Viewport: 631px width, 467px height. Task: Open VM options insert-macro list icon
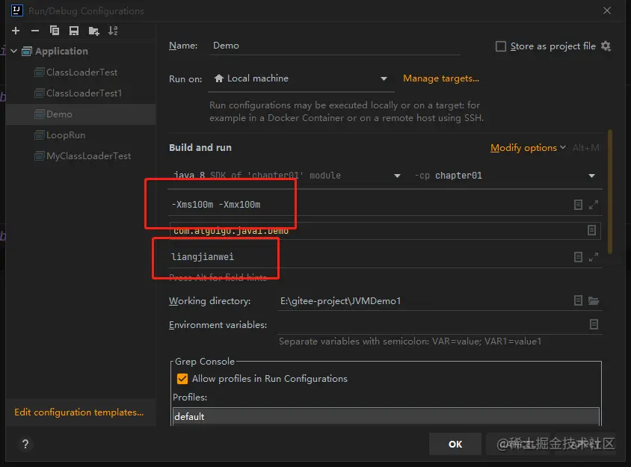(x=578, y=205)
